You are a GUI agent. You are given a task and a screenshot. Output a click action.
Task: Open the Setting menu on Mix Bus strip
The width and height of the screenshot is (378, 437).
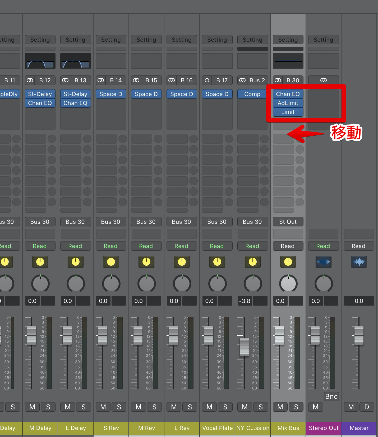pos(288,40)
